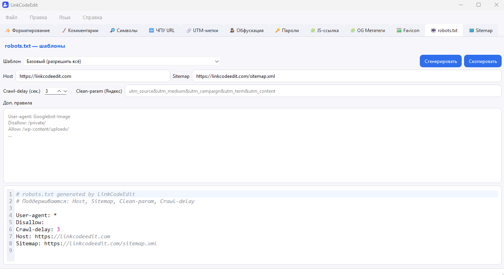The height and width of the screenshot is (275, 504).
Task: Decrease Crawl-delay using the down arrow
Action: coord(65,91)
